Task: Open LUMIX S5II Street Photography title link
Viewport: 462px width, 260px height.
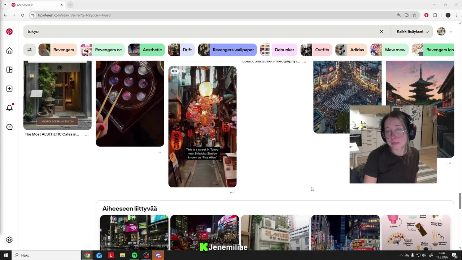Action: click(x=271, y=61)
